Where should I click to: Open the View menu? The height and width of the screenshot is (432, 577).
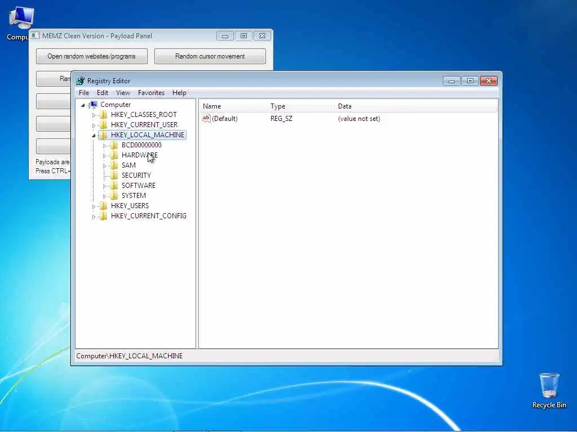123,93
